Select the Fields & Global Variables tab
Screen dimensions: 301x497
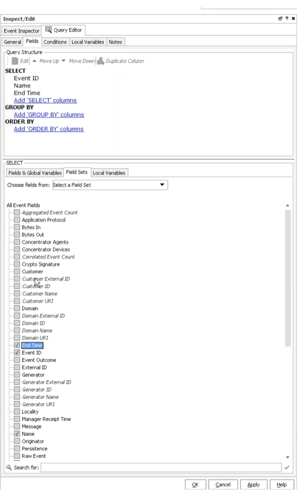(35, 173)
